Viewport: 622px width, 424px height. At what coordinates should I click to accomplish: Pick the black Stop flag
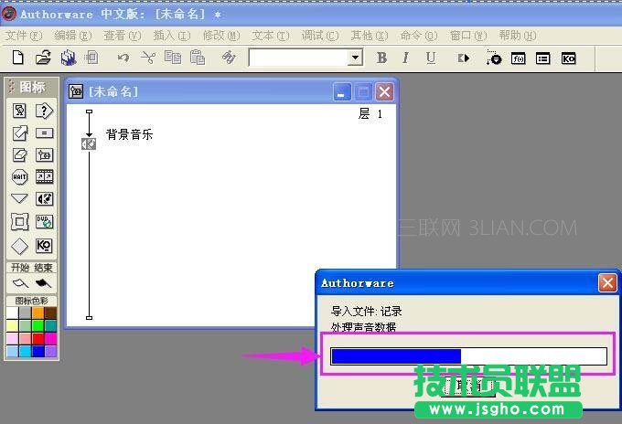(x=43, y=283)
